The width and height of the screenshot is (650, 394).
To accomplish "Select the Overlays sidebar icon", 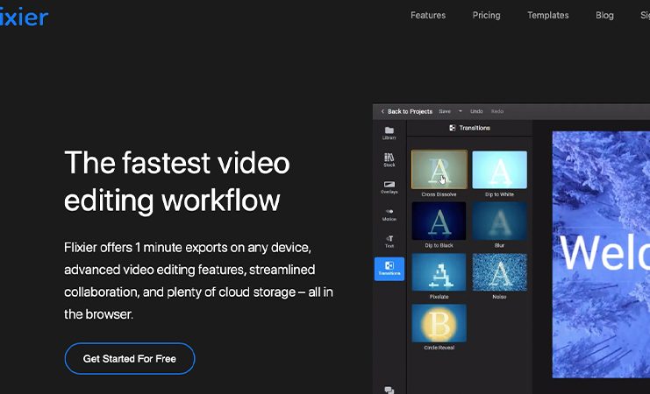I will [389, 187].
